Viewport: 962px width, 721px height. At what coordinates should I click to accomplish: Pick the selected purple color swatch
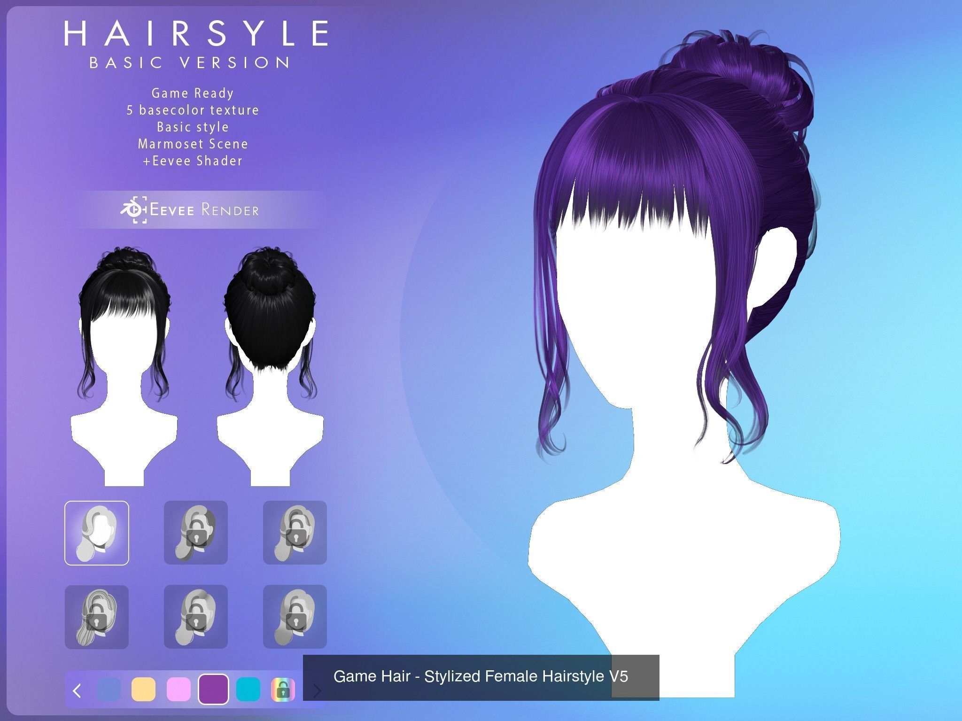(x=213, y=689)
